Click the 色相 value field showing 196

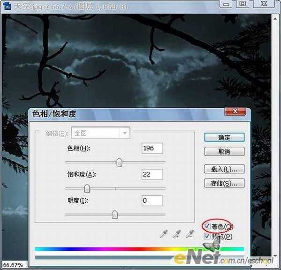152,149
